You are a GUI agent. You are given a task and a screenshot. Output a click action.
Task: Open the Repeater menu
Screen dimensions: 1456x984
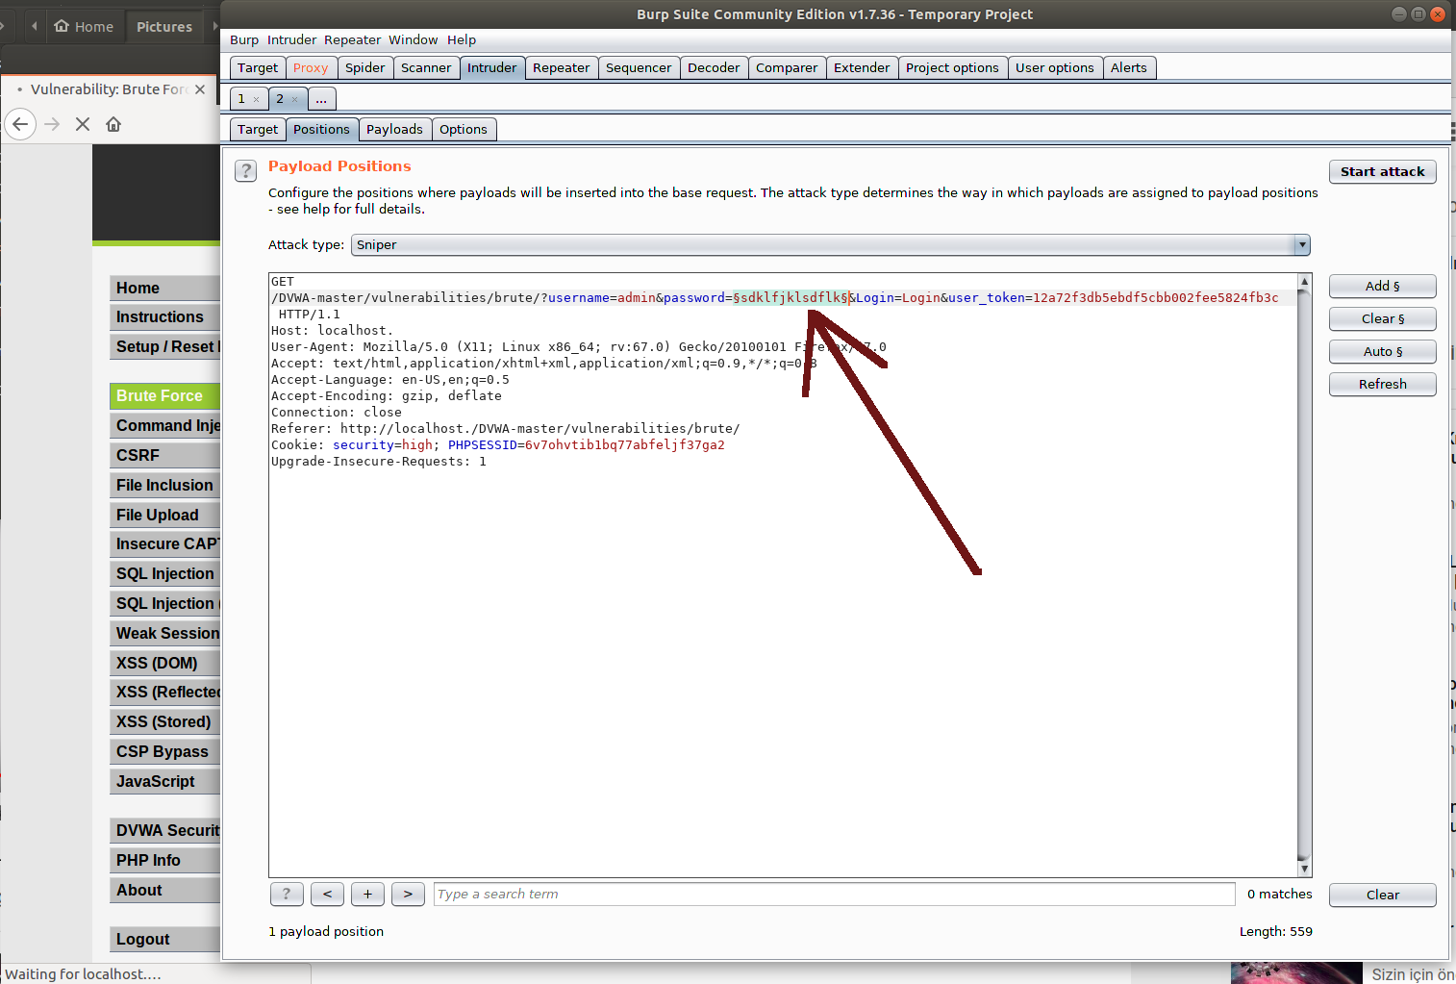pyautogui.click(x=352, y=39)
